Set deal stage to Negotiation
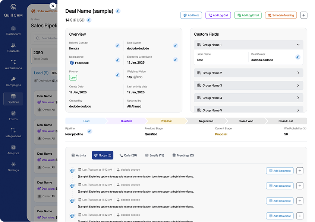This screenshot has height=222, width=315. pyautogui.click(x=206, y=121)
